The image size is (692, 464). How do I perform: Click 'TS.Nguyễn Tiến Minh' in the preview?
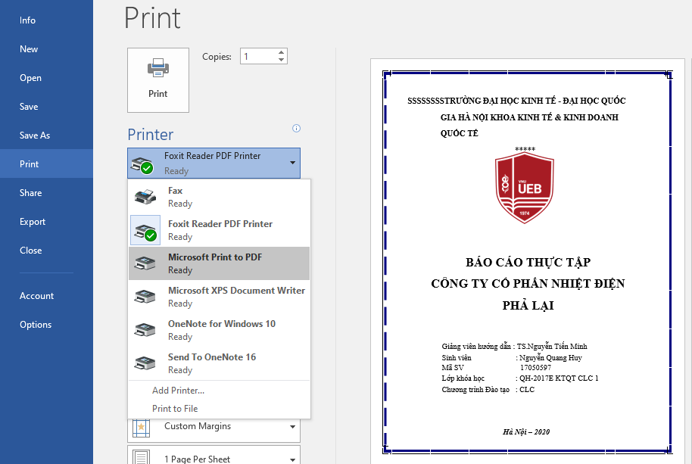click(552, 346)
